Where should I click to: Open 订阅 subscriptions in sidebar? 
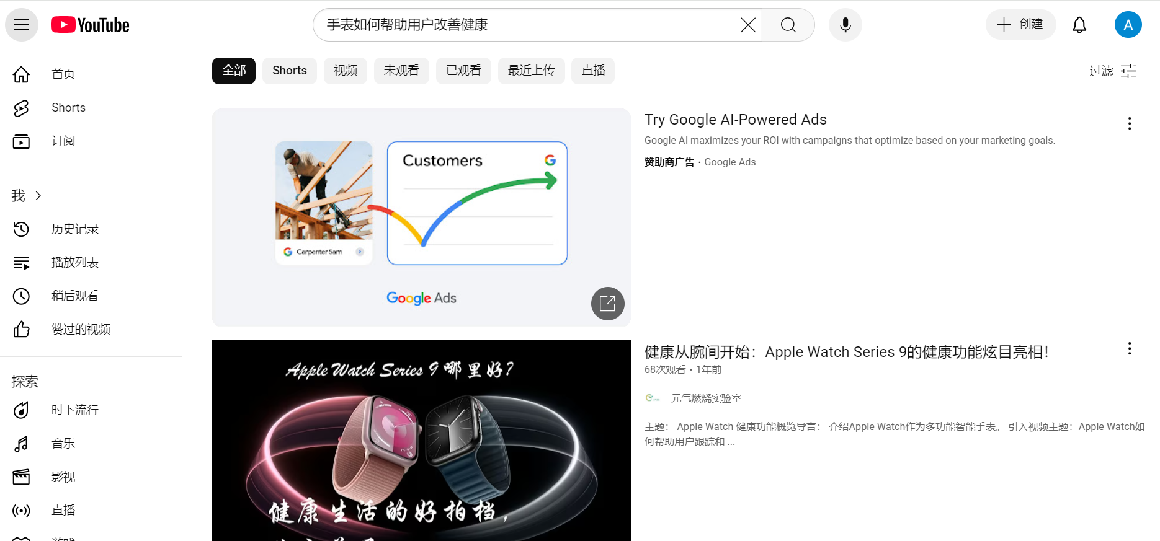click(x=92, y=141)
